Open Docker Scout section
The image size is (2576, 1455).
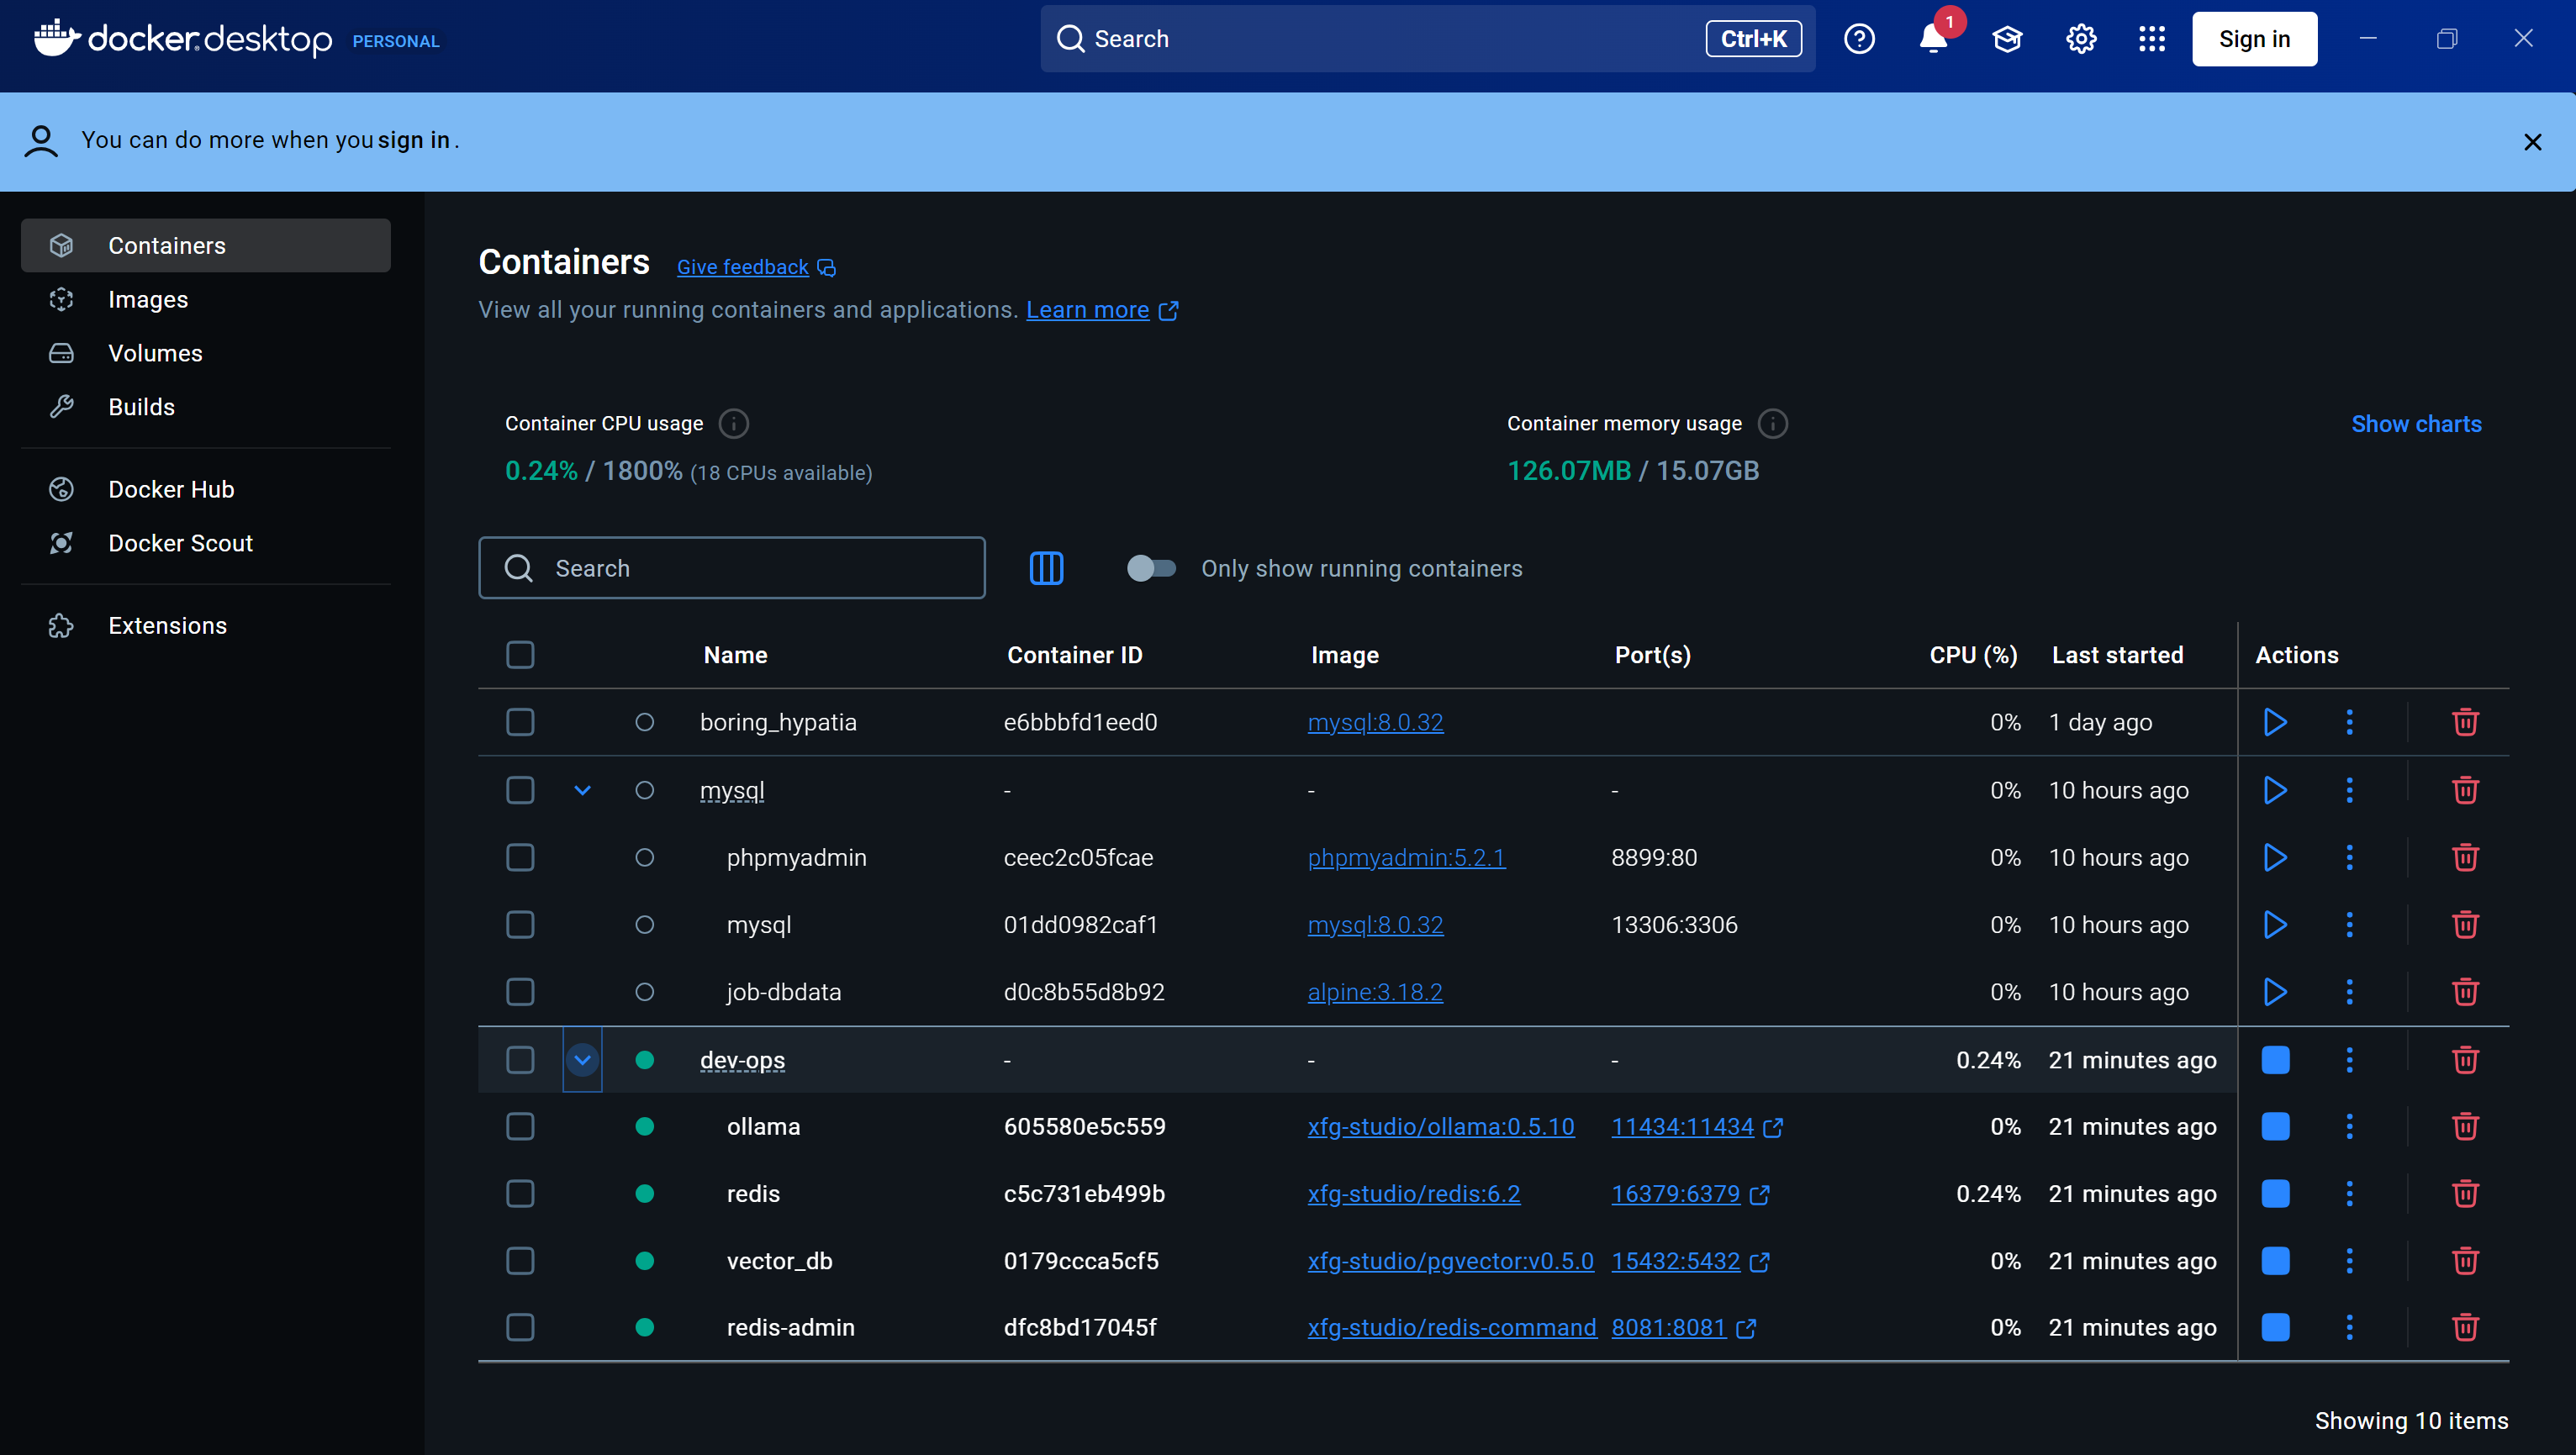(x=180, y=543)
